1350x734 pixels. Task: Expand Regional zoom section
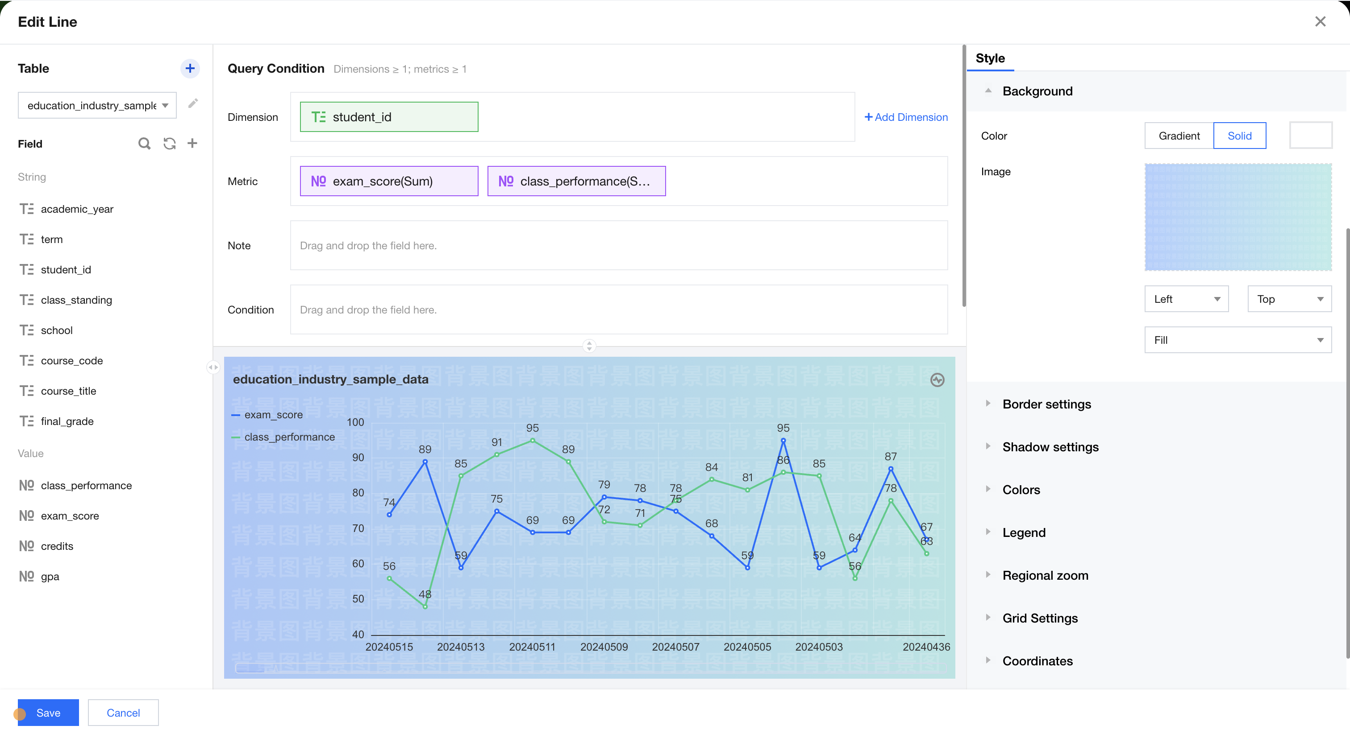pos(987,575)
